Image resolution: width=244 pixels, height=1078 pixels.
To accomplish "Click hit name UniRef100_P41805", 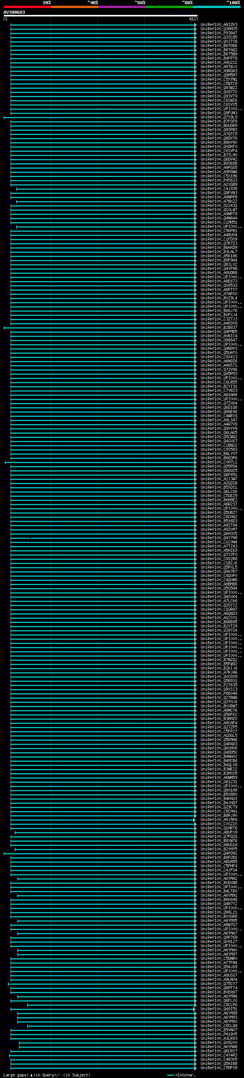I will coord(218,1034).
